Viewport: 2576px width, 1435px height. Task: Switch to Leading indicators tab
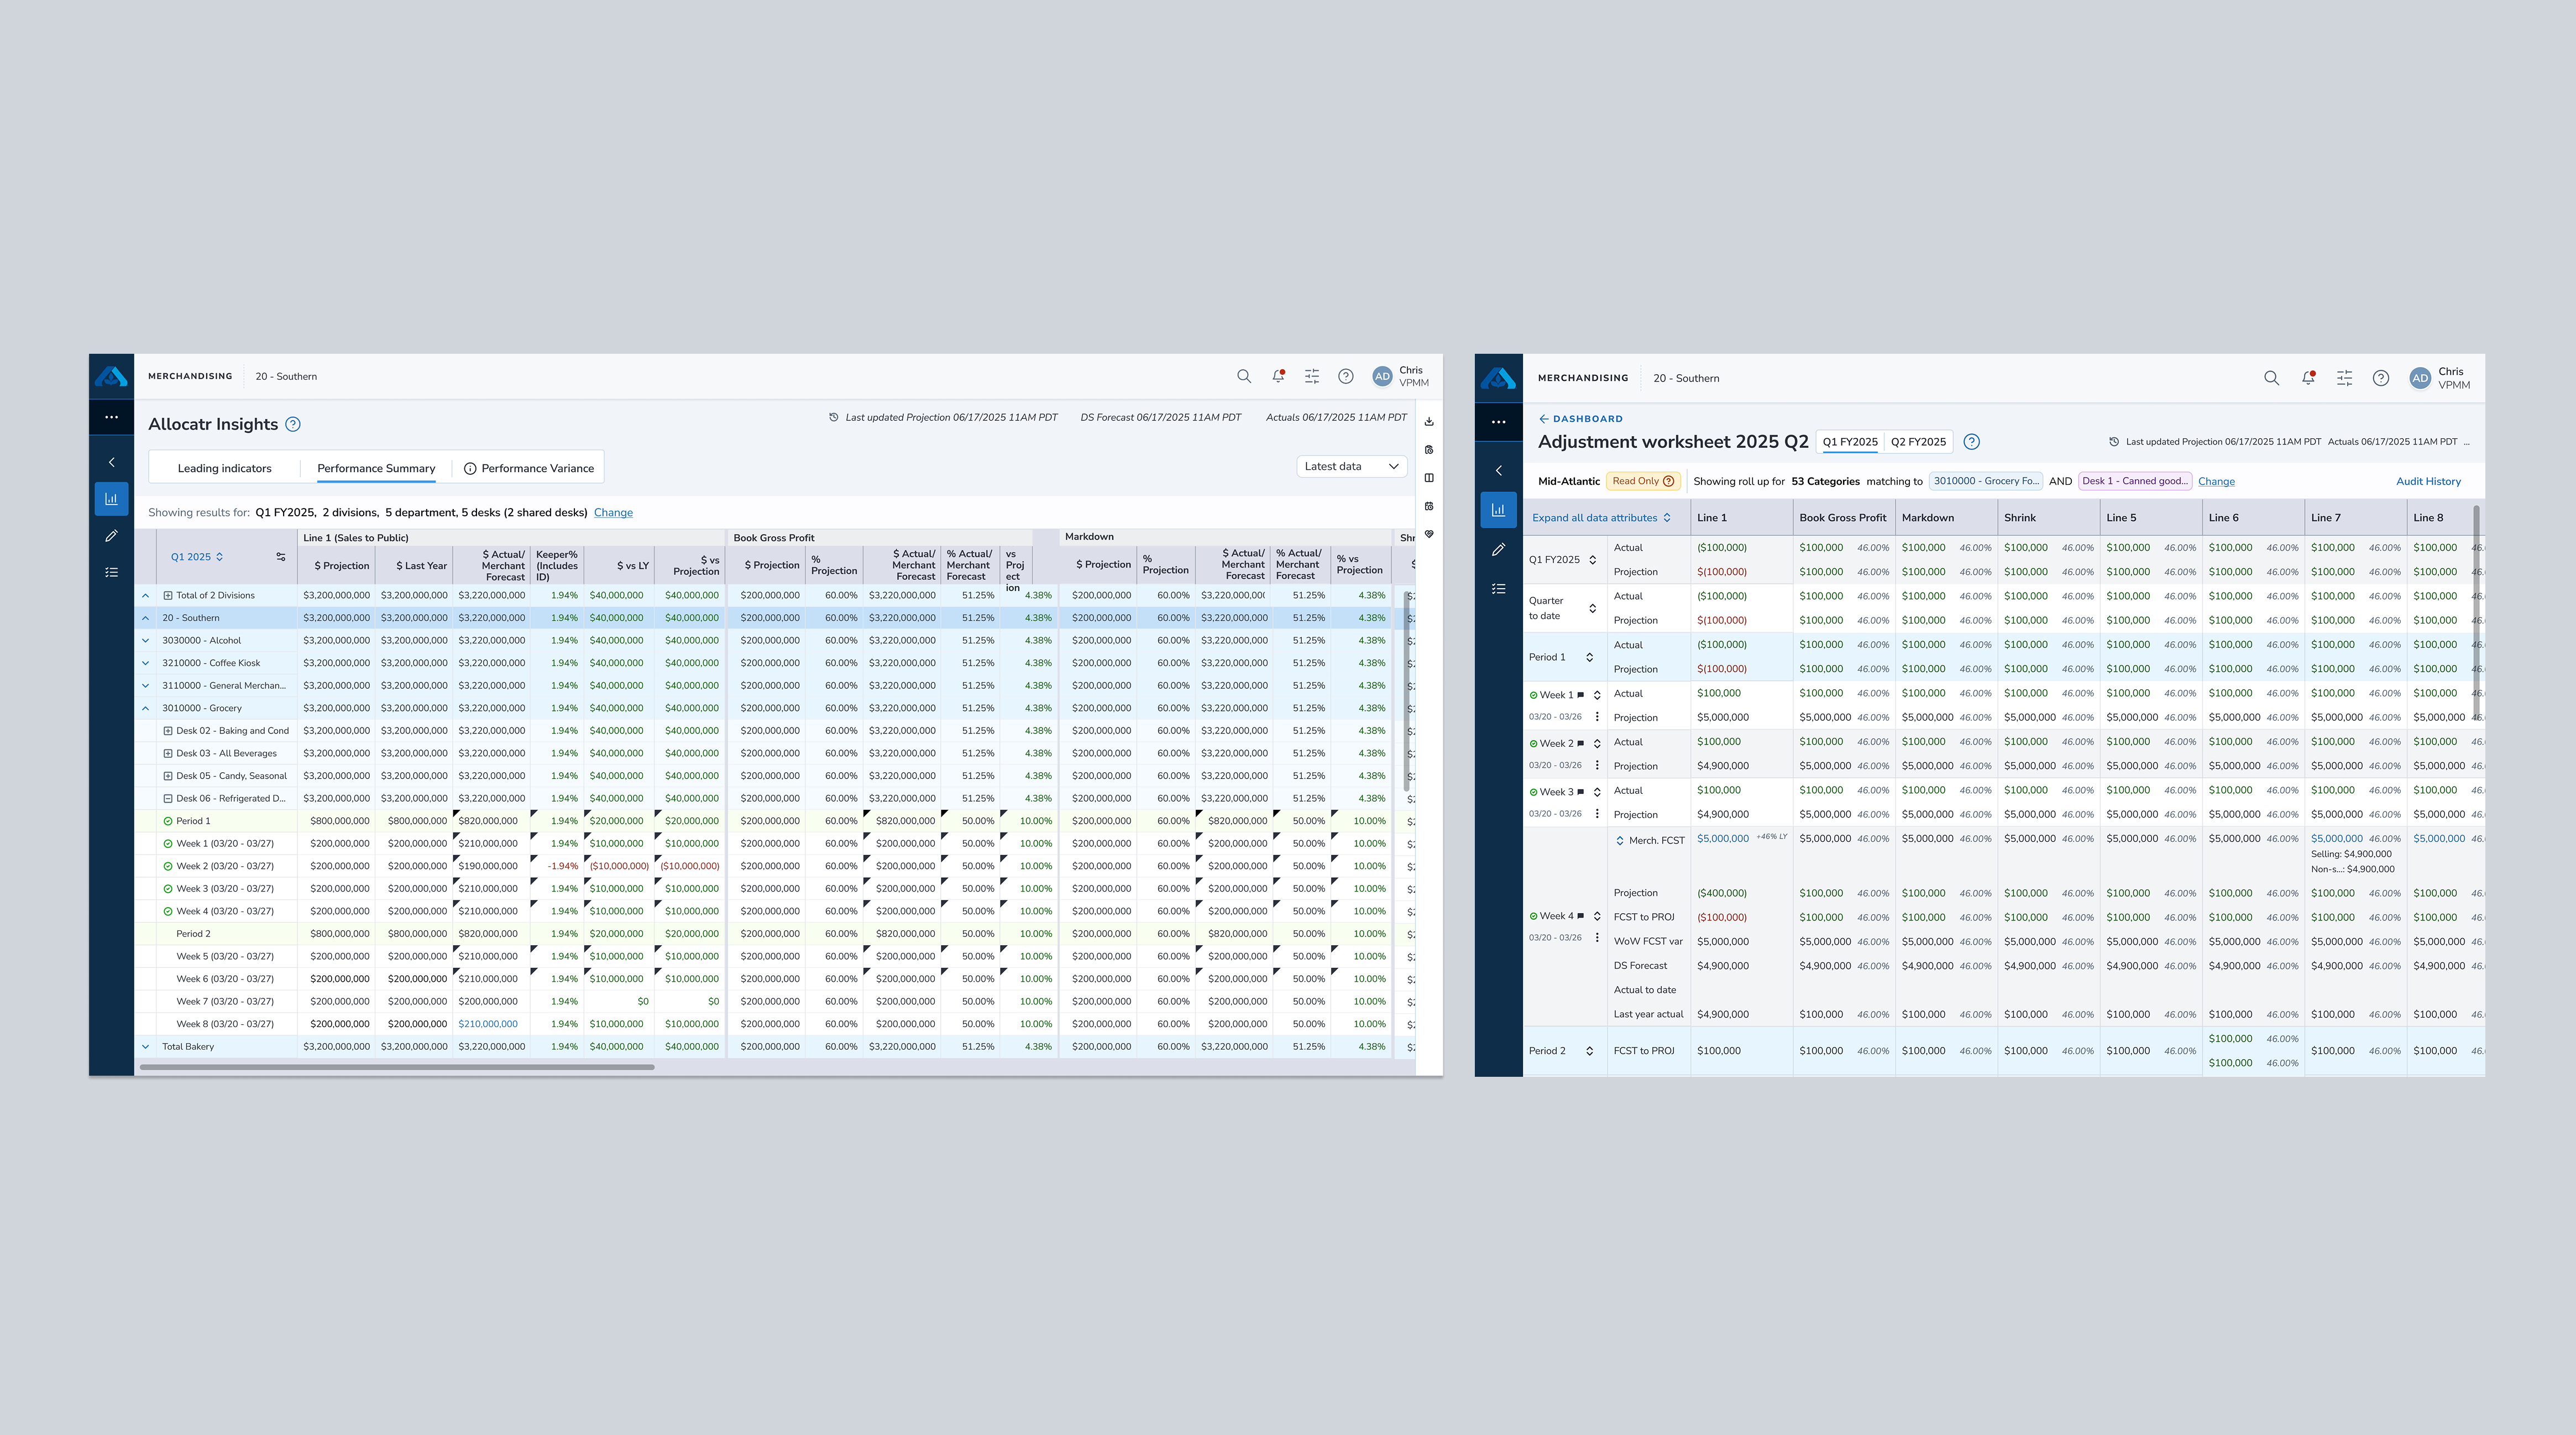point(224,468)
